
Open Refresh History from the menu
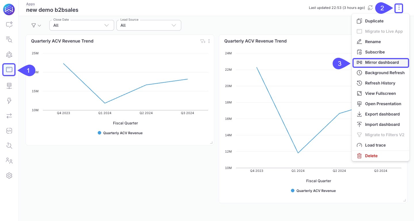point(380,83)
